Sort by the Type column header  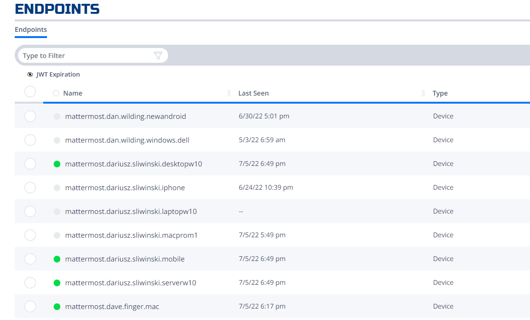click(x=440, y=93)
